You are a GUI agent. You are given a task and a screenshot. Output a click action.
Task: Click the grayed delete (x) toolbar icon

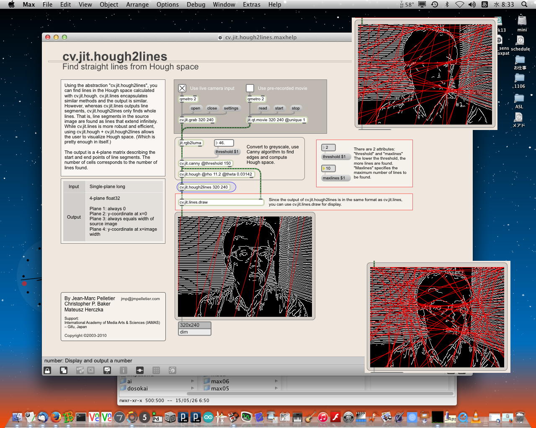tap(91, 370)
